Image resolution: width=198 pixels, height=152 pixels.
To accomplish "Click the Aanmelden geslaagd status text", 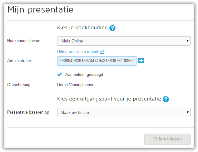I will tap(84, 75).
